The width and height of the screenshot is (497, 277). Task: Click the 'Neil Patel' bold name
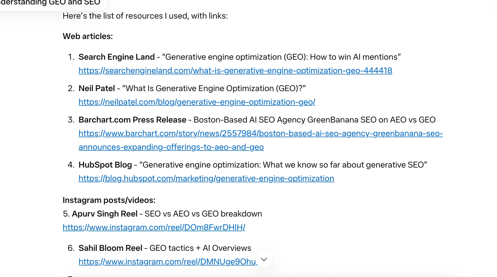tap(97, 88)
